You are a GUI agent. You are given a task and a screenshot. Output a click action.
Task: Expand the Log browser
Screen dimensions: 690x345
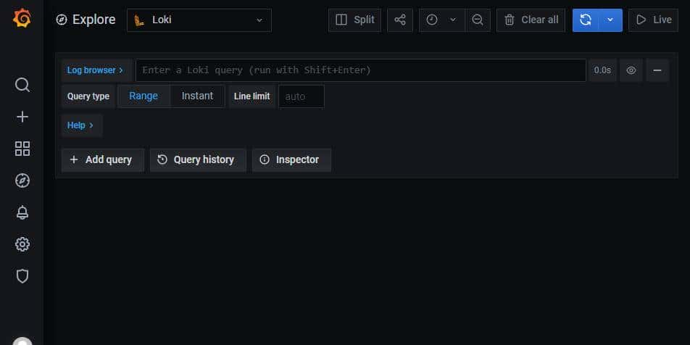pyautogui.click(x=96, y=70)
